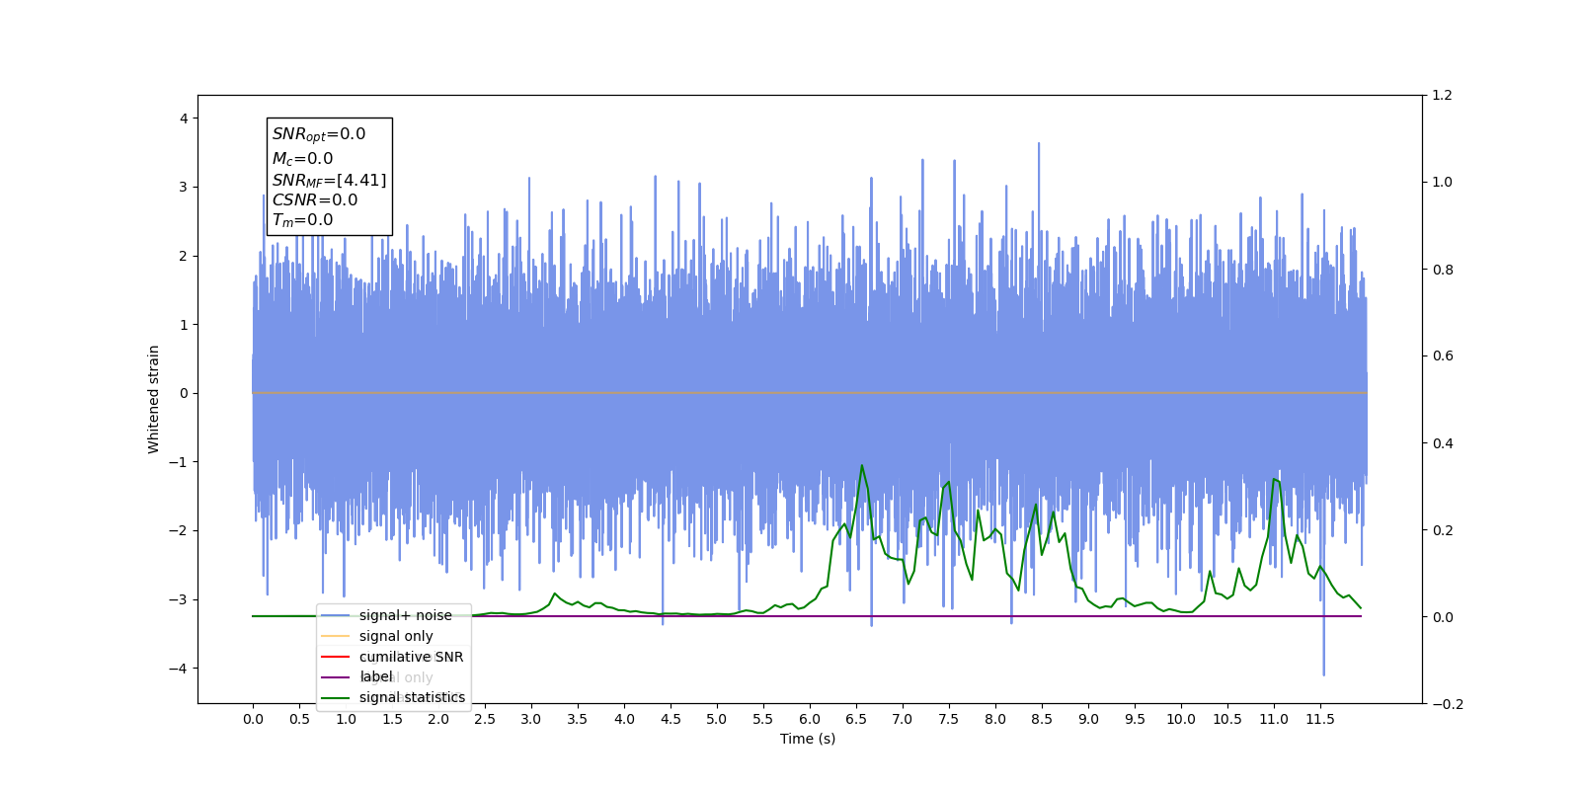Image resolution: width=1580 pixels, height=790 pixels.
Task: Click the 7.0 tick on the time axis
Action: click(903, 719)
